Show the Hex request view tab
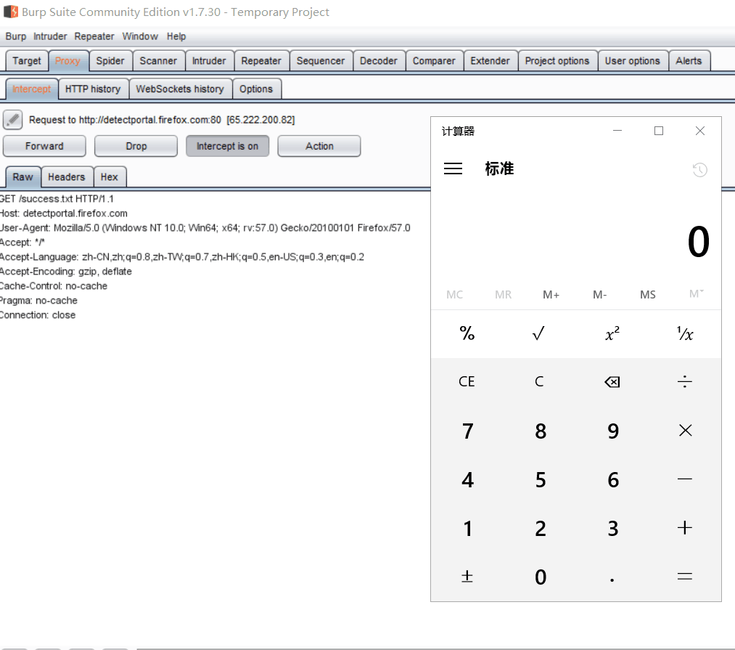Viewport: 735px width, 650px height. coord(110,177)
